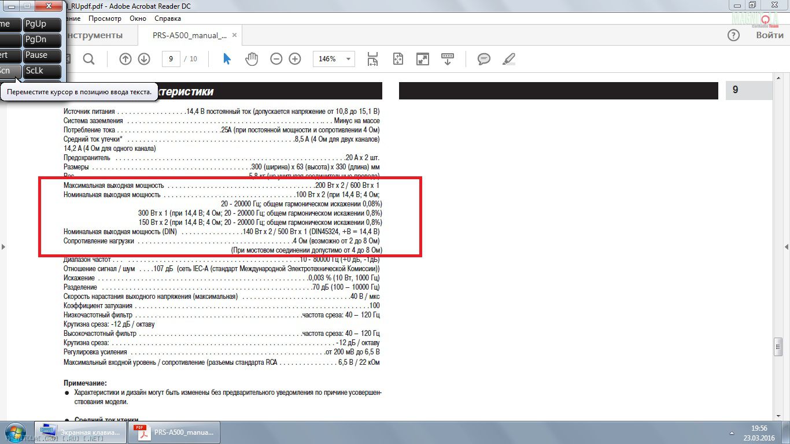Click the 'Примечание:' heading
This screenshot has width=790, height=444.
(85, 383)
